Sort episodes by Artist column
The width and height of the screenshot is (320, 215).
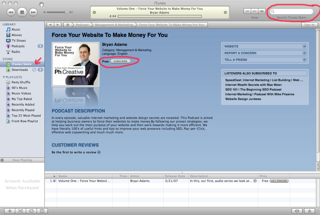[x=146, y=176]
